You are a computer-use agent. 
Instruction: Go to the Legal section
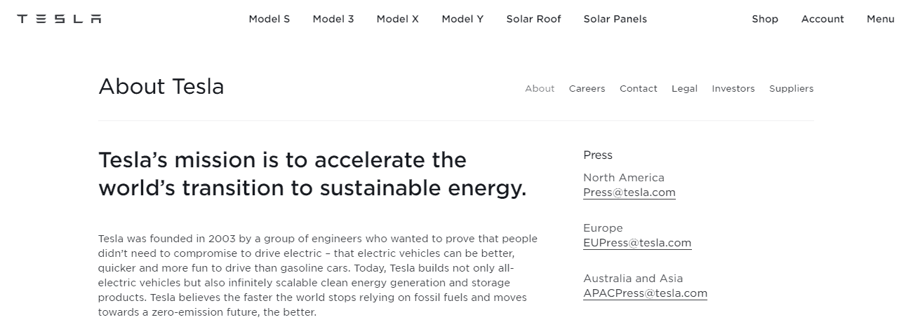[684, 89]
